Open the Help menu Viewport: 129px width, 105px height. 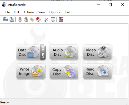pyautogui.click(x=68, y=12)
